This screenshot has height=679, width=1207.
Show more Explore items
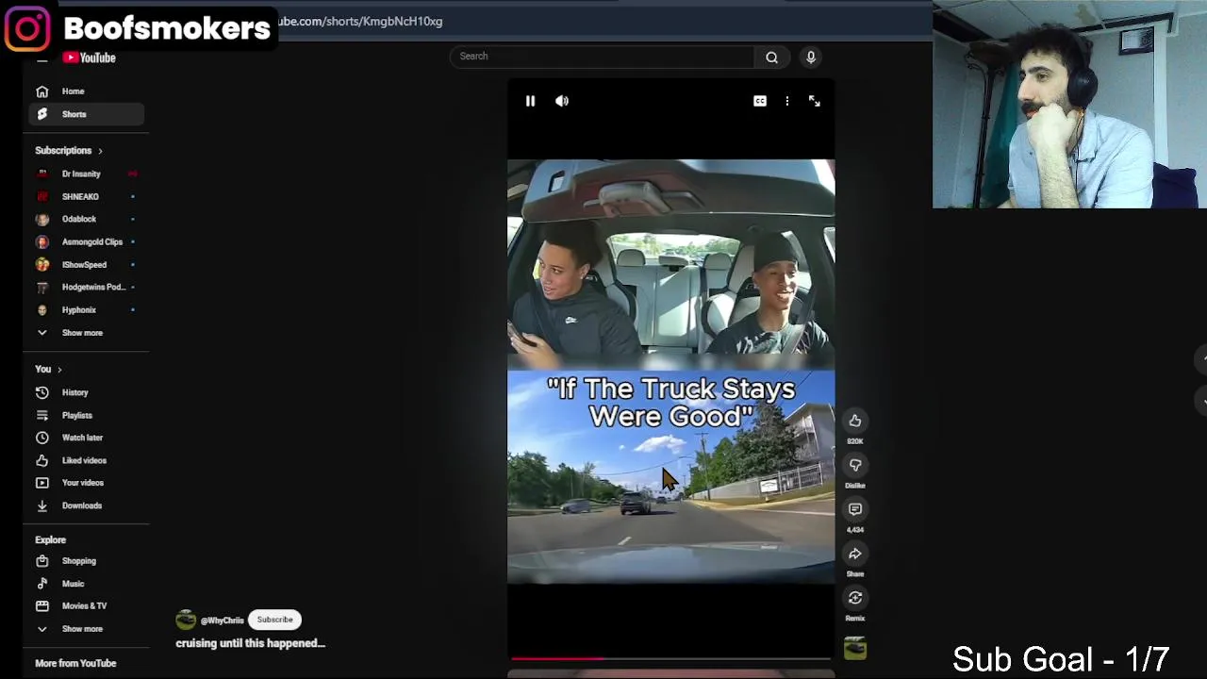[x=83, y=629]
